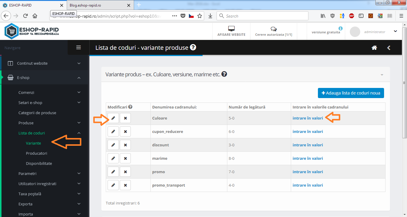Collapse the Variante produs panel
The image size is (407, 217).
[x=382, y=75]
